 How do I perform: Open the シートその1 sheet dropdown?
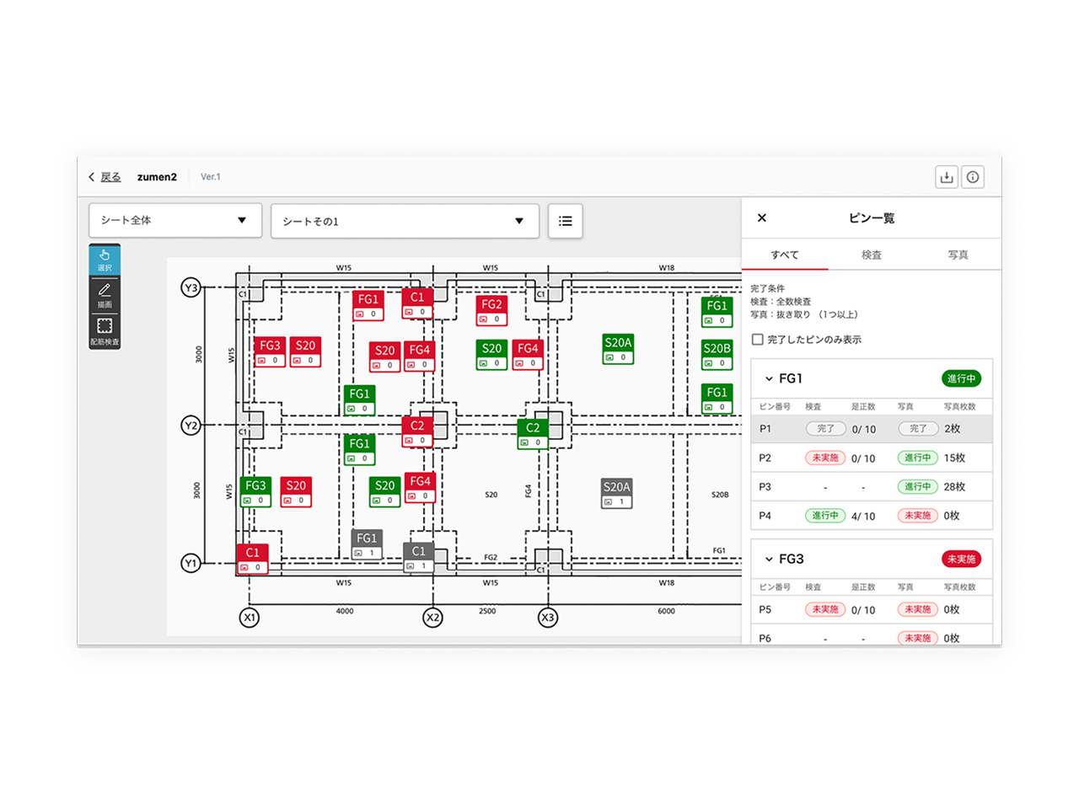pyautogui.click(x=405, y=221)
